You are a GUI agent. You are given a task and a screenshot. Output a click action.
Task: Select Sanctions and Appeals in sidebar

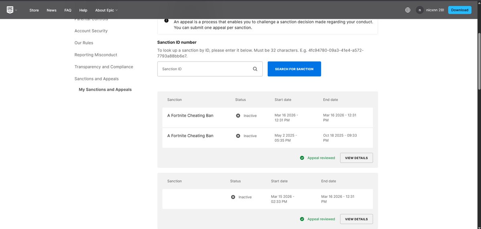(x=97, y=79)
